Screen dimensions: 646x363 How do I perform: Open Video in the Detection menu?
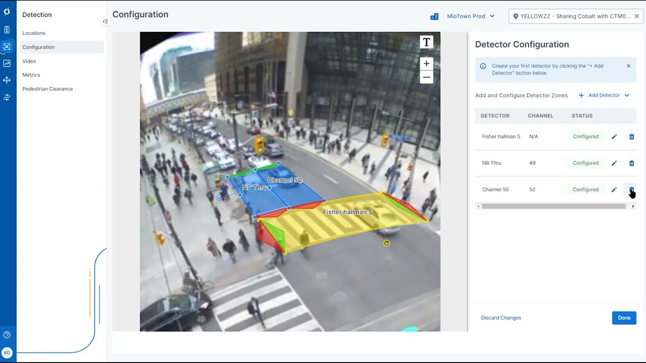pos(29,61)
